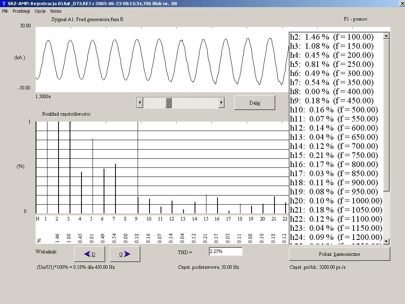Select the h19: 0.08 % list row

coord(336,192)
